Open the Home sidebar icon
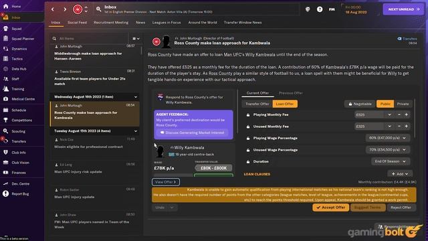This screenshot has height=241, width=428. (6, 6)
